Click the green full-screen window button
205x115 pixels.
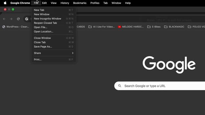pyautogui.click(x=13, y=9)
